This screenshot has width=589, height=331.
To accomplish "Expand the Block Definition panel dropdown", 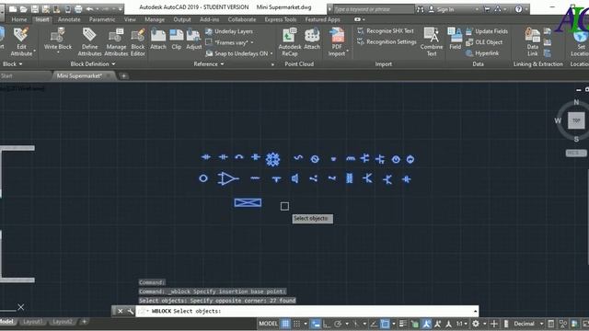I will (92, 64).
